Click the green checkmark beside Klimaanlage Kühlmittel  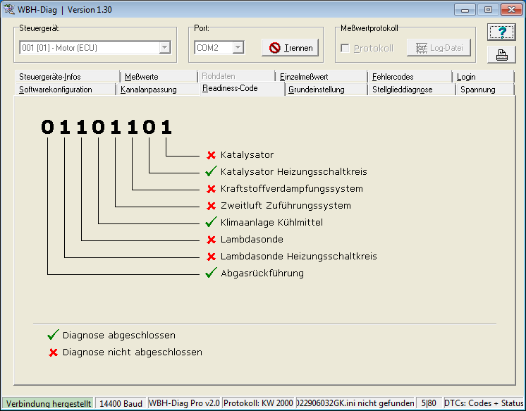click(x=210, y=223)
